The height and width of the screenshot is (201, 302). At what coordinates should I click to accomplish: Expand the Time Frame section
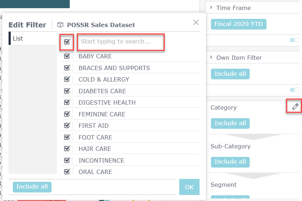tap(211, 8)
